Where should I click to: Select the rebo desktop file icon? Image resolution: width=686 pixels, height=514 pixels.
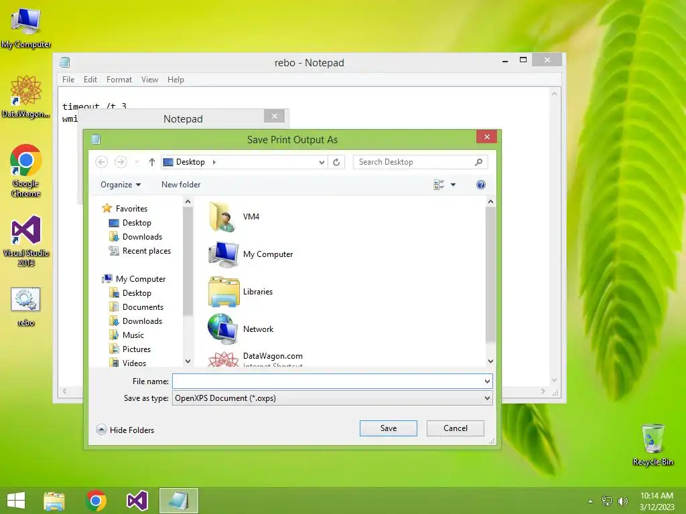[x=26, y=307]
